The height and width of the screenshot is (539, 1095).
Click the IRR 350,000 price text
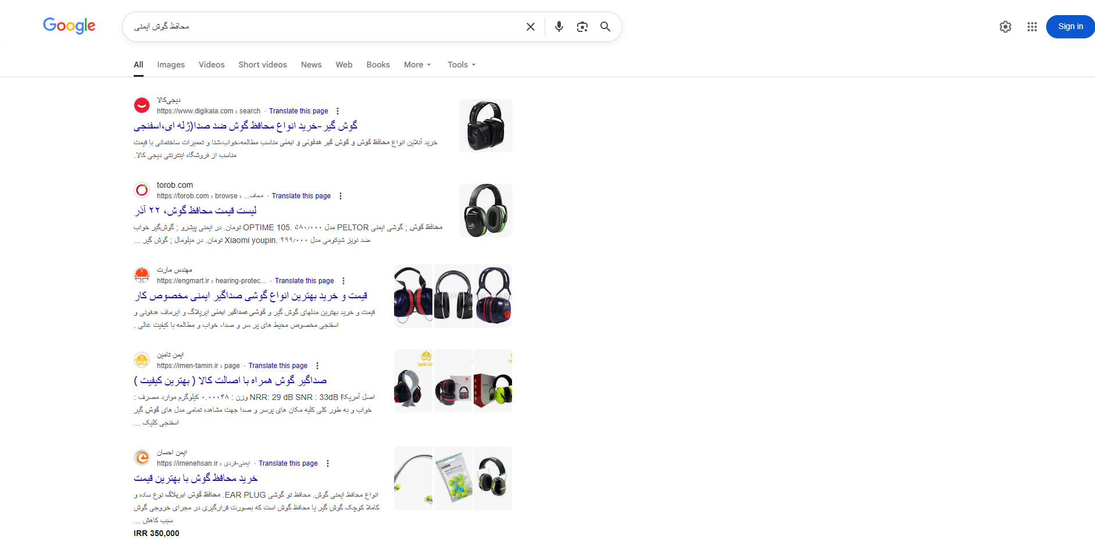point(156,533)
